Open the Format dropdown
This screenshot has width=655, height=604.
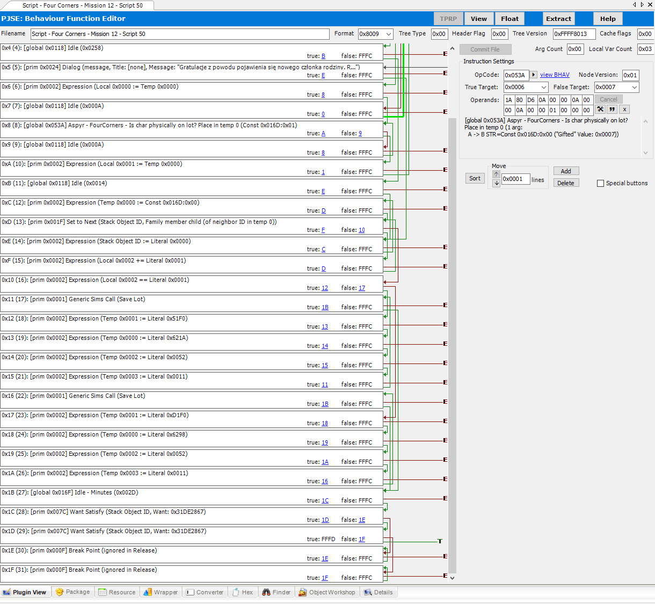(x=389, y=34)
